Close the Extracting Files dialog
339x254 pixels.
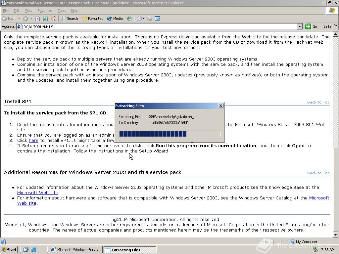(220, 106)
